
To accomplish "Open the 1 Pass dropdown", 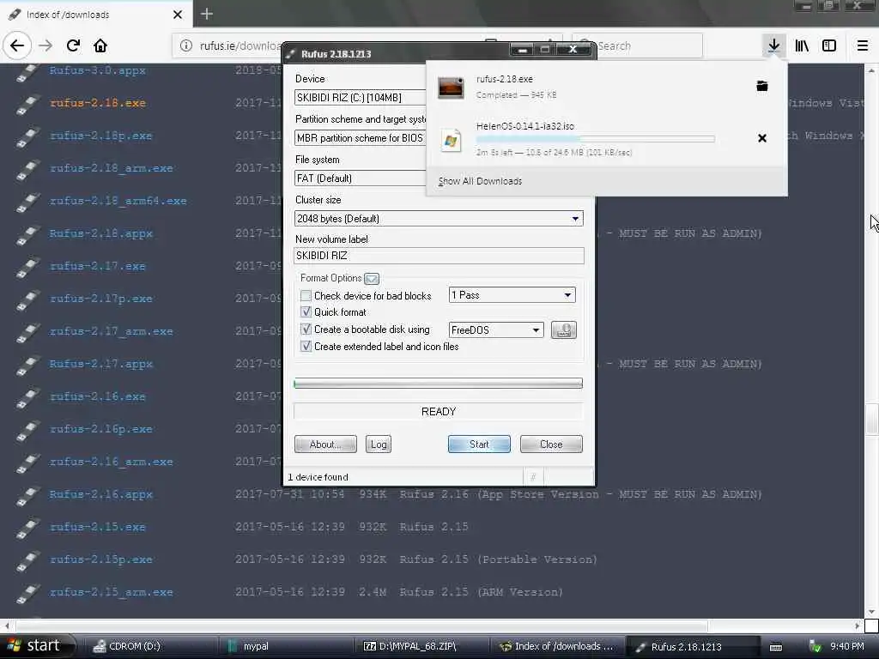I will coord(512,295).
